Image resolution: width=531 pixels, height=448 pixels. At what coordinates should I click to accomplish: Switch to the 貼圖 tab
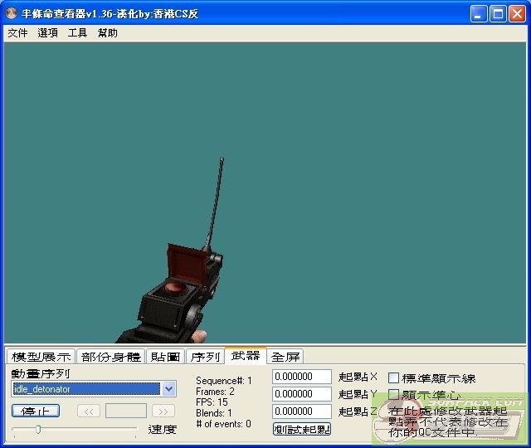coord(165,357)
